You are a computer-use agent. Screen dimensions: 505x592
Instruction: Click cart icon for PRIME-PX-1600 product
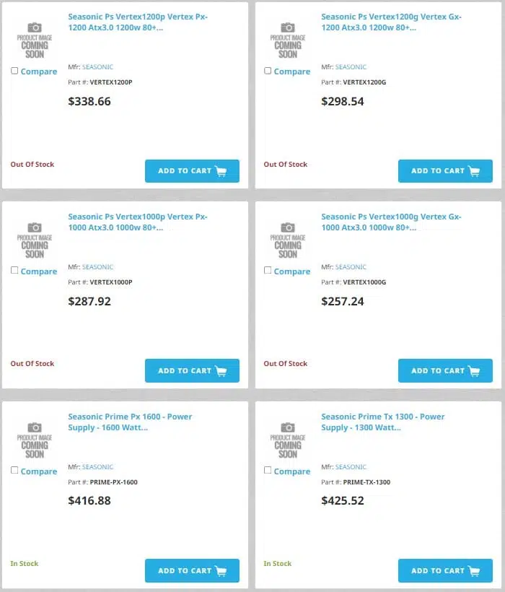221,570
